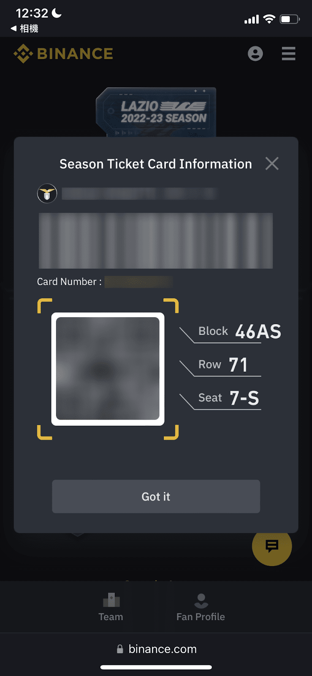Tap the blurred QR code

click(x=108, y=369)
